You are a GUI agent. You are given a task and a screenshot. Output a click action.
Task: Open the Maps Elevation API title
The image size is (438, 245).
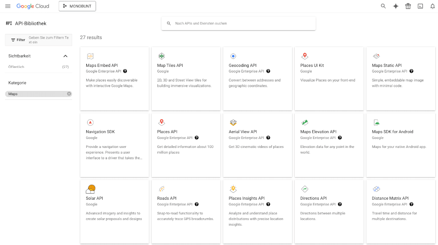[x=318, y=131]
